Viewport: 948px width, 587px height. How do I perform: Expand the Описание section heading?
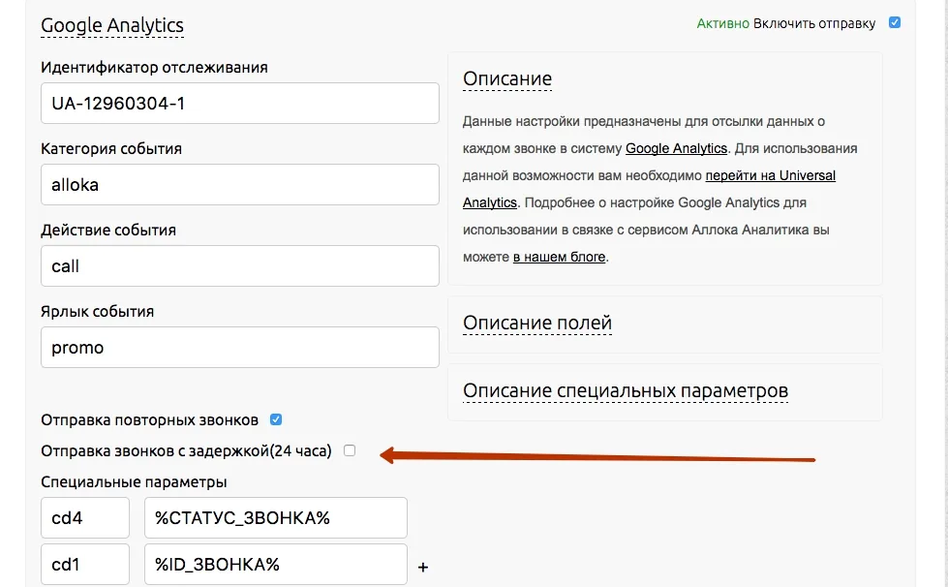pyautogui.click(x=507, y=78)
